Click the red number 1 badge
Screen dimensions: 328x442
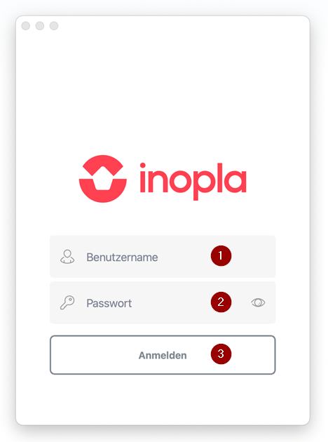(x=221, y=255)
